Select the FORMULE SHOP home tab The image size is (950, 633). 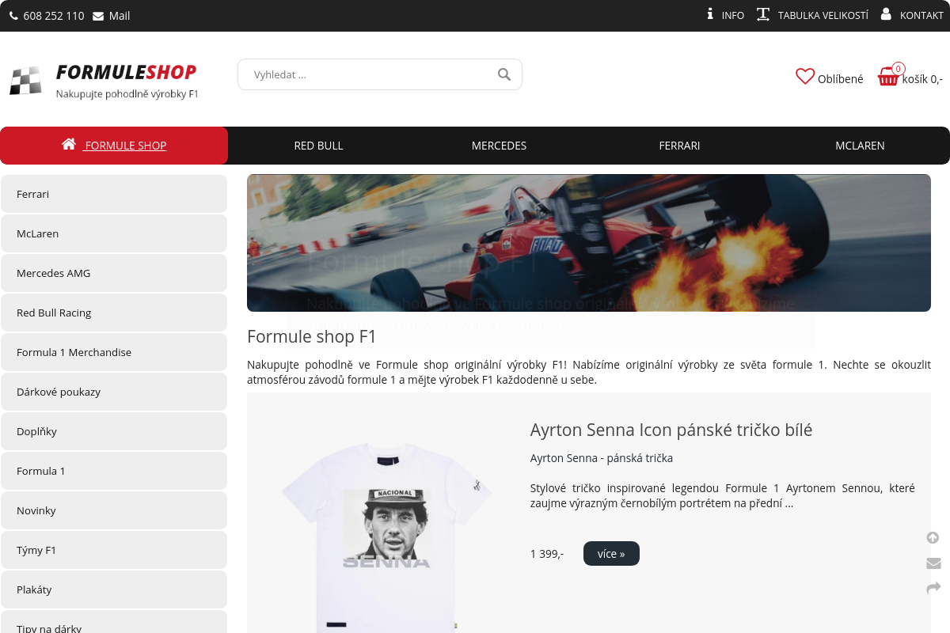[x=114, y=146]
